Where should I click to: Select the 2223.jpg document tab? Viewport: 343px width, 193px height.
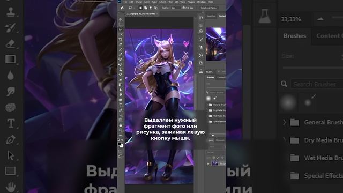click(x=140, y=14)
